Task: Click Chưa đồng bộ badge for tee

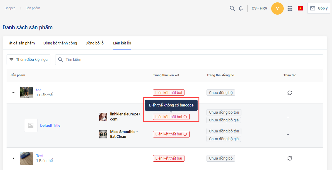Action: coord(221,93)
